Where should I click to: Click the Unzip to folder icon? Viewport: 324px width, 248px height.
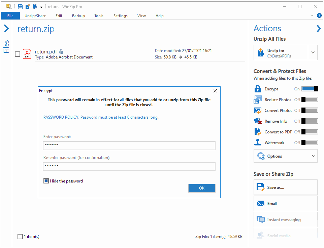click(261, 52)
